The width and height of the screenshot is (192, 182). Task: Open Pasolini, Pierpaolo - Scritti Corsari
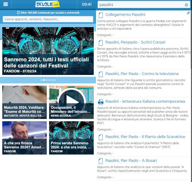[135, 42]
